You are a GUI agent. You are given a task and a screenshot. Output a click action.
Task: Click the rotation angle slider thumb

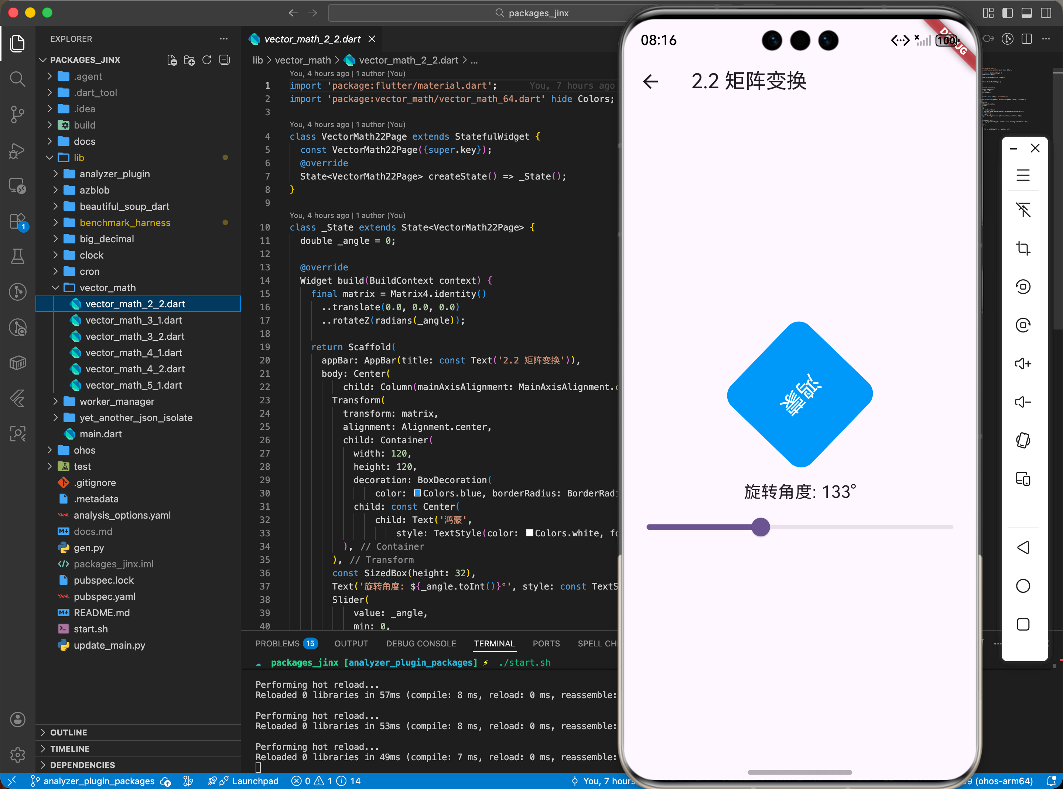[760, 527]
